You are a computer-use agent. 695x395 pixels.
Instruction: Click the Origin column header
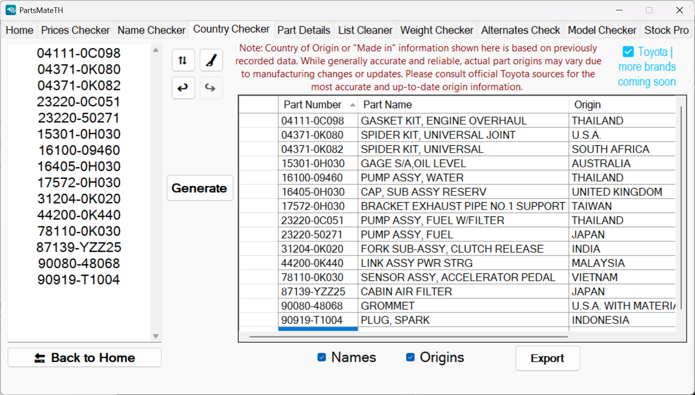[587, 105]
